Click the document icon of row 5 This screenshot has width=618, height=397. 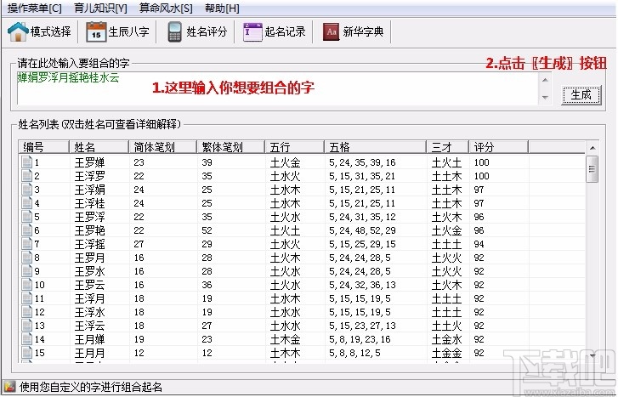click(27, 217)
